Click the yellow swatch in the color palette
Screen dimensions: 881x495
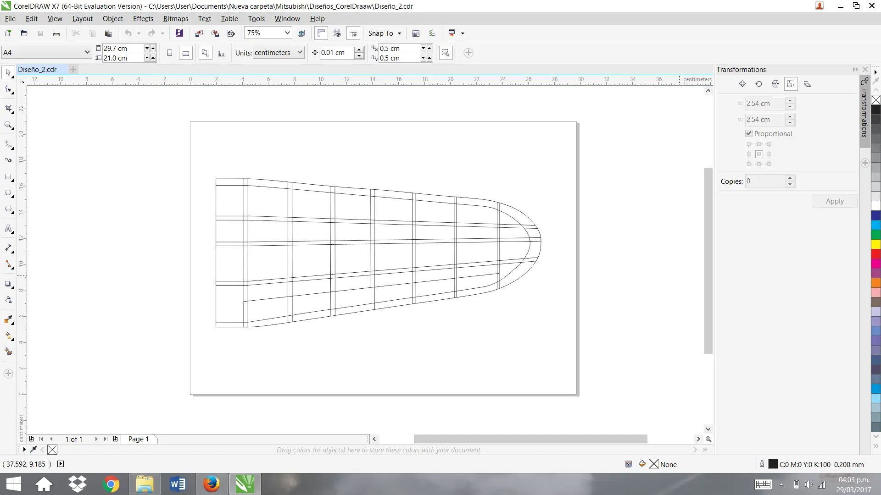pyautogui.click(x=875, y=244)
